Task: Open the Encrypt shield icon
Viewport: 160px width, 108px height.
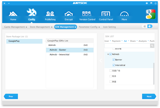Action: pos(69,14)
